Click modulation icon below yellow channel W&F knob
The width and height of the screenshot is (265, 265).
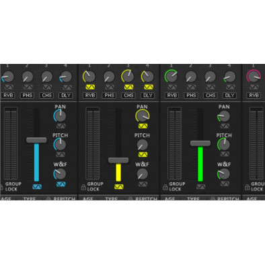143,184
